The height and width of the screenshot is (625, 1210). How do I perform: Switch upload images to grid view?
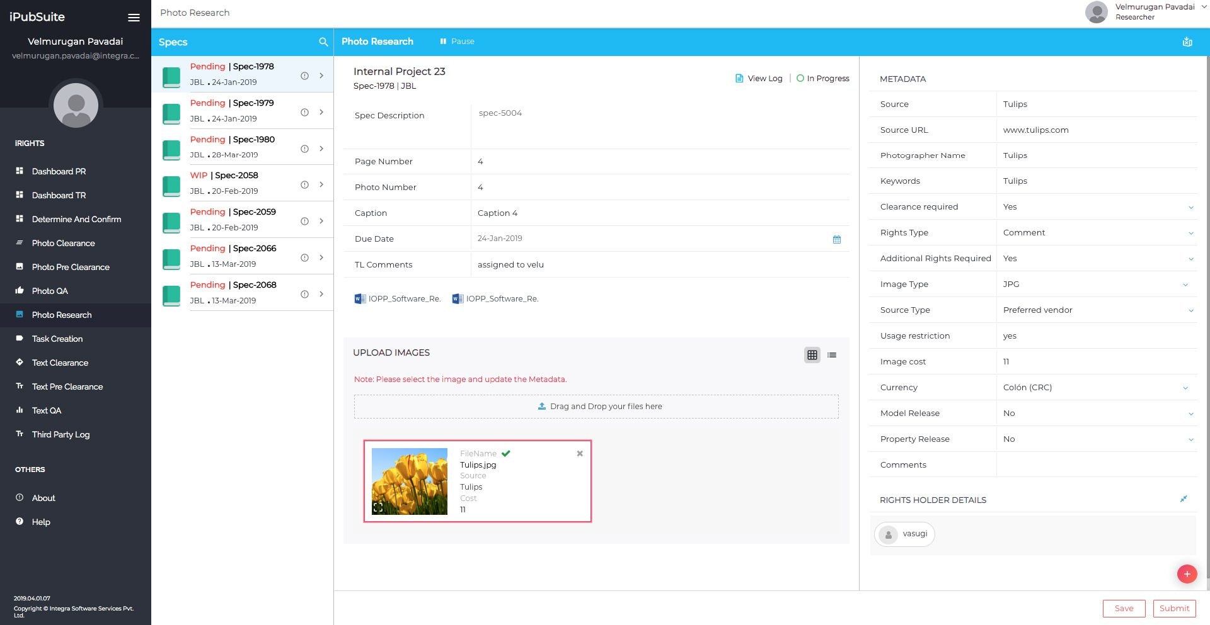812,355
